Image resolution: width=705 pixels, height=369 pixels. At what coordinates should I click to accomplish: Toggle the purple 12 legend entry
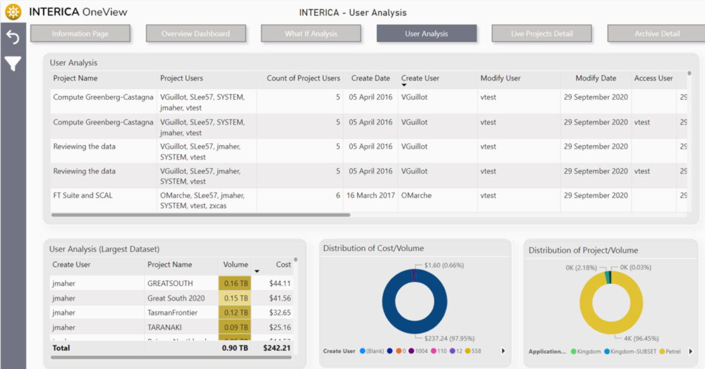(x=452, y=351)
